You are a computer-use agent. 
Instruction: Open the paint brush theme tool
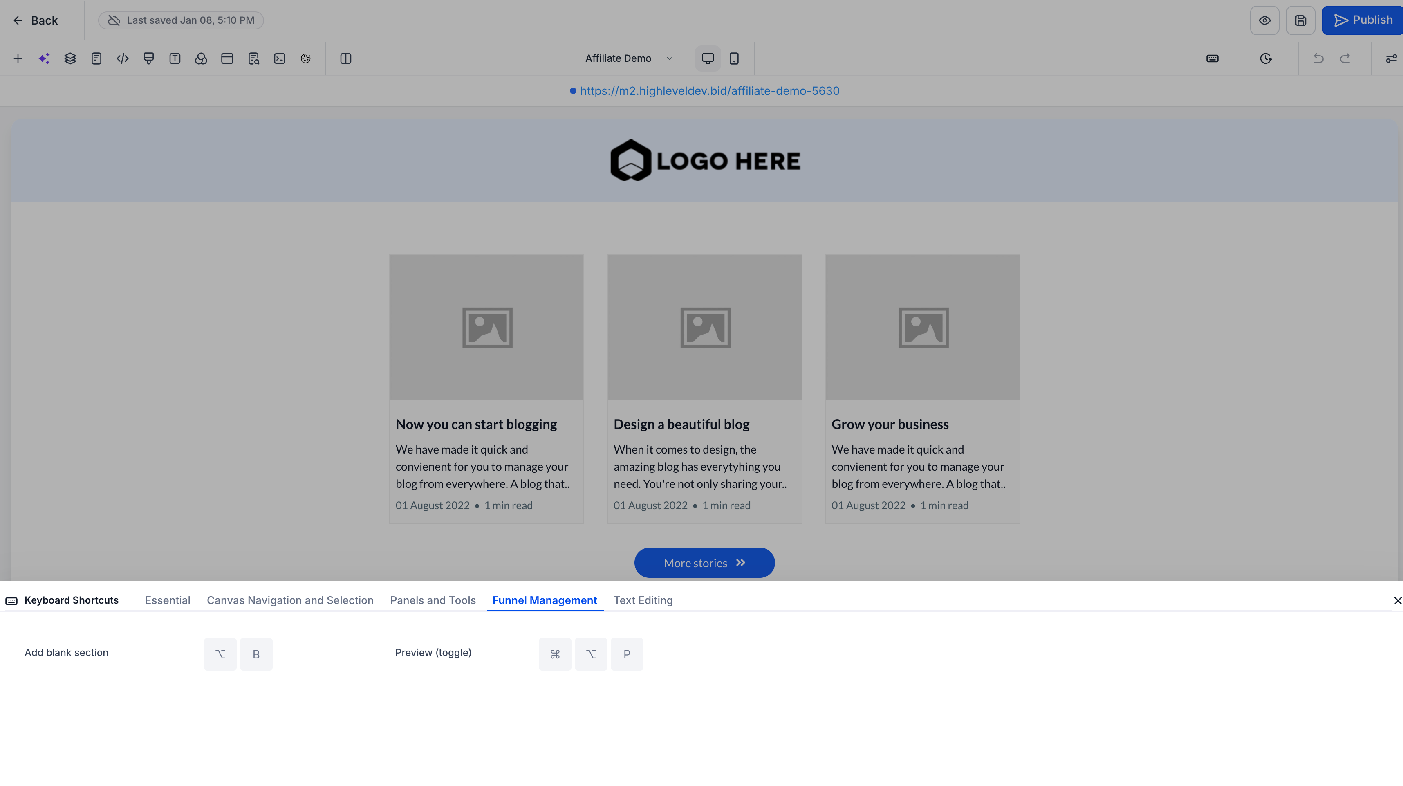[x=149, y=58]
